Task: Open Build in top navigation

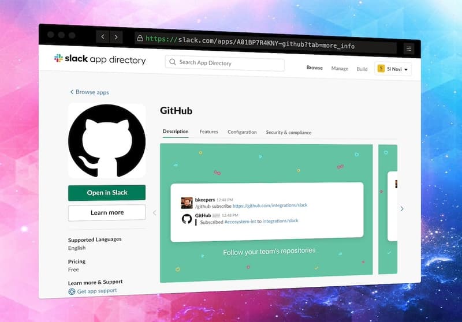Action: (362, 69)
